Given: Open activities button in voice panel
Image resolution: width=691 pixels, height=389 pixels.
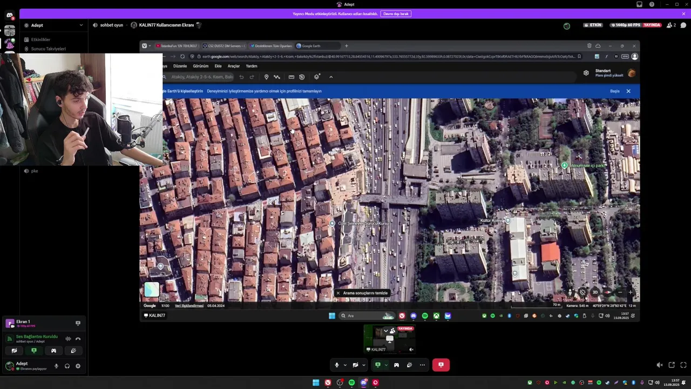Looking at the screenshot, I should tap(53, 351).
